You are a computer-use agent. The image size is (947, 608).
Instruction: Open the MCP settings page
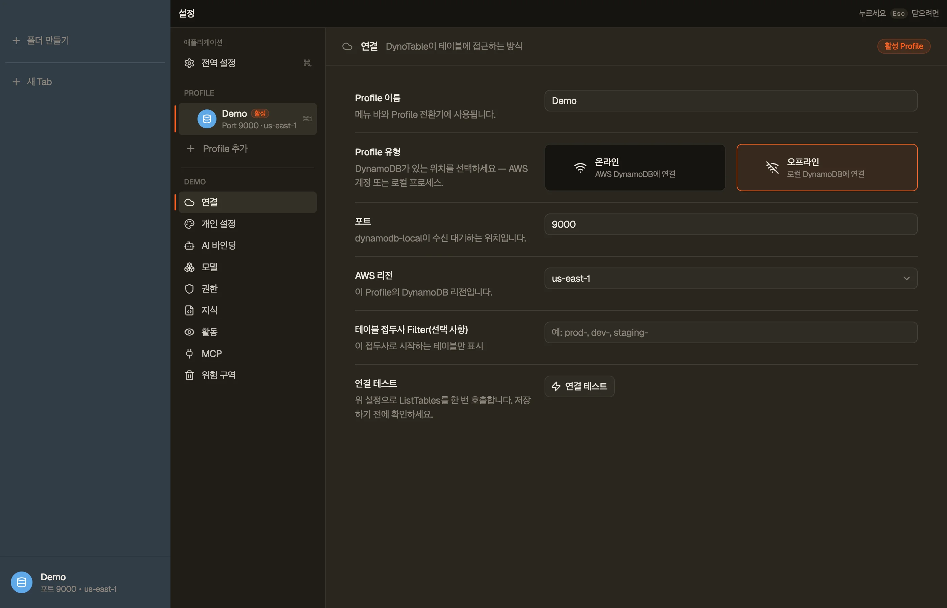[248, 354]
